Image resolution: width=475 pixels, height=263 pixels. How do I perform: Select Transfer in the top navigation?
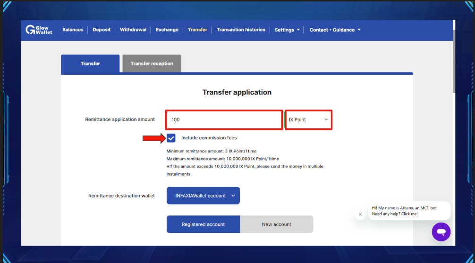[x=197, y=30]
